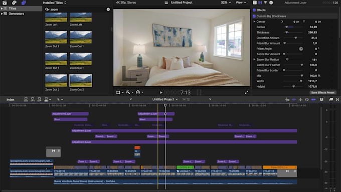341x192 pixels.
Task: Open the clip appearance options icon
Action: point(321,99)
